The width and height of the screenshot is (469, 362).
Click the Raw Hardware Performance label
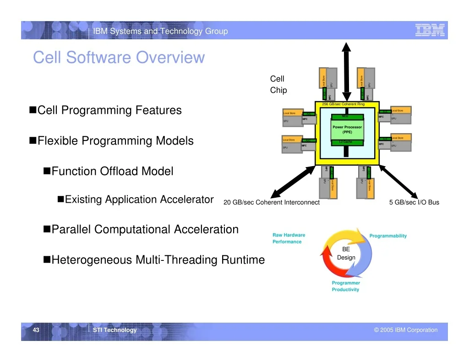289,238
